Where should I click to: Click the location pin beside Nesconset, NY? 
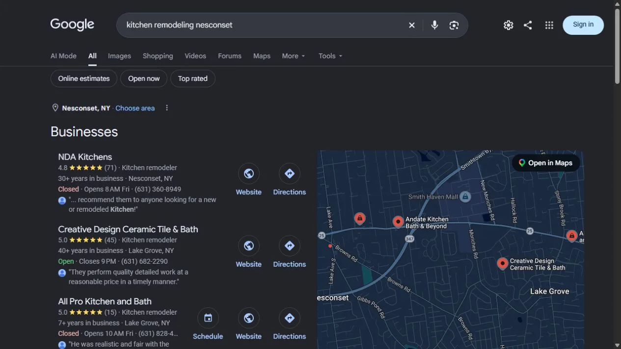[55, 108]
